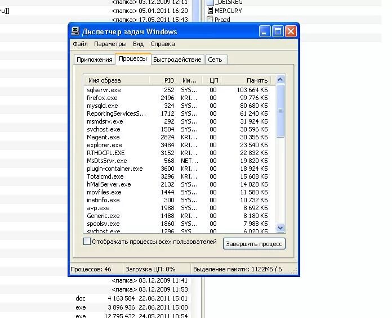Select the RTHDCPL.EXE process
Viewport: 392px width, 318px height.
point(180,153)
